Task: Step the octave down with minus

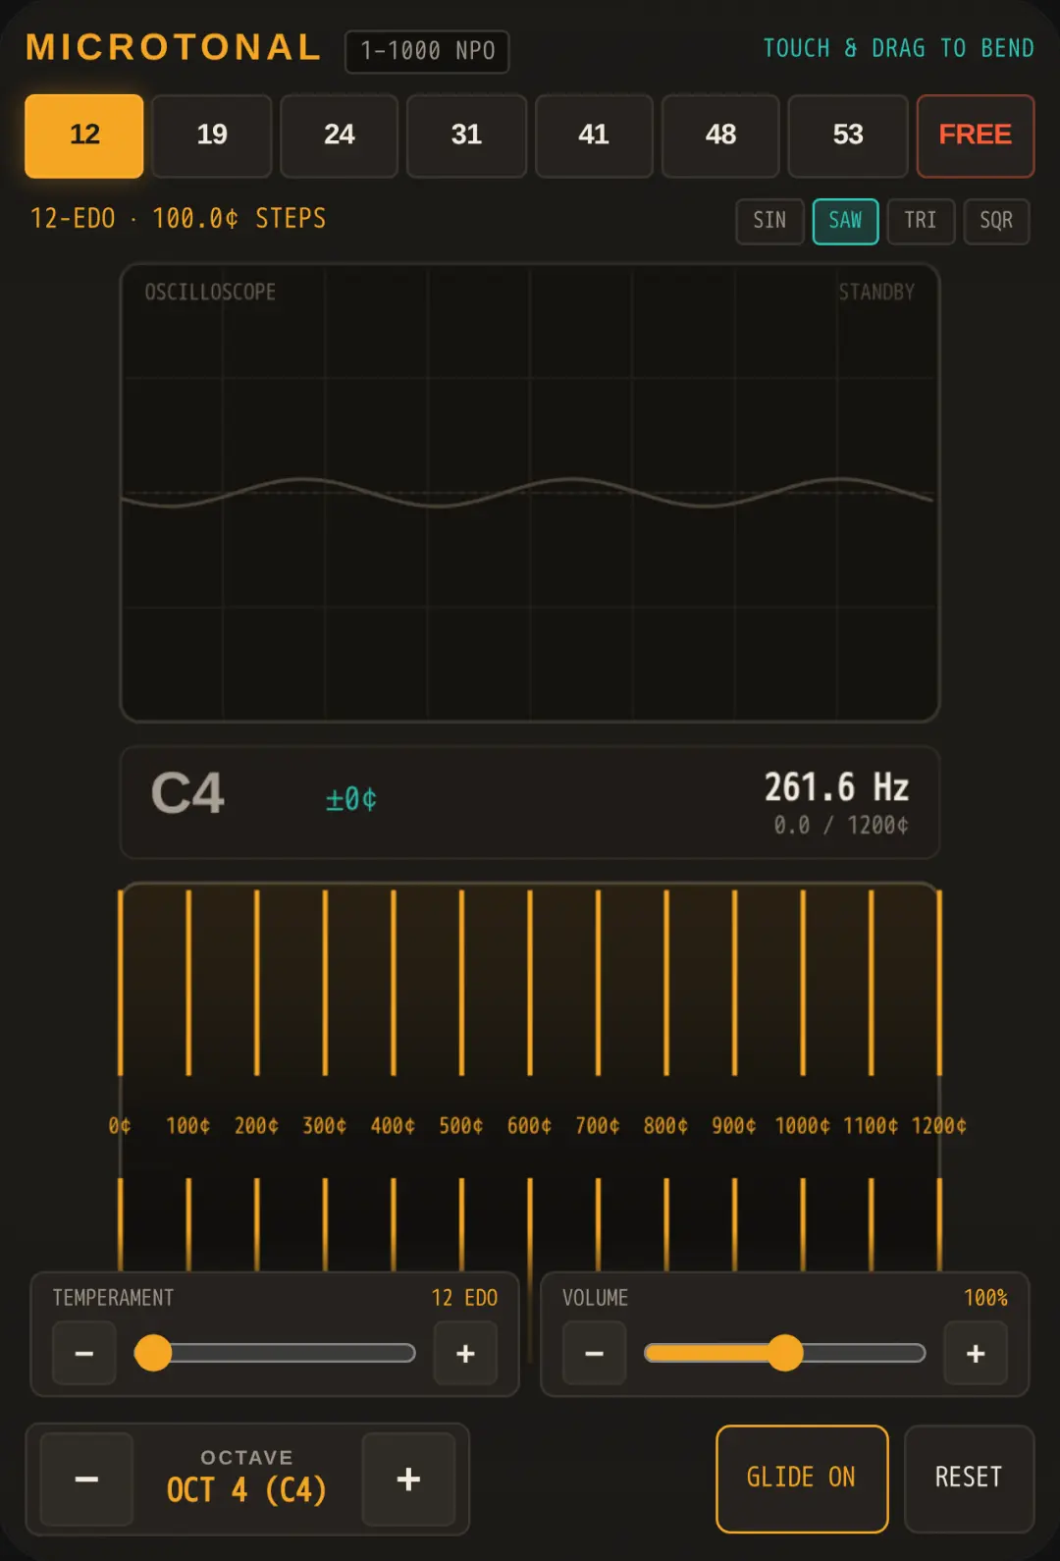Action: click(x=86, y=1480)
